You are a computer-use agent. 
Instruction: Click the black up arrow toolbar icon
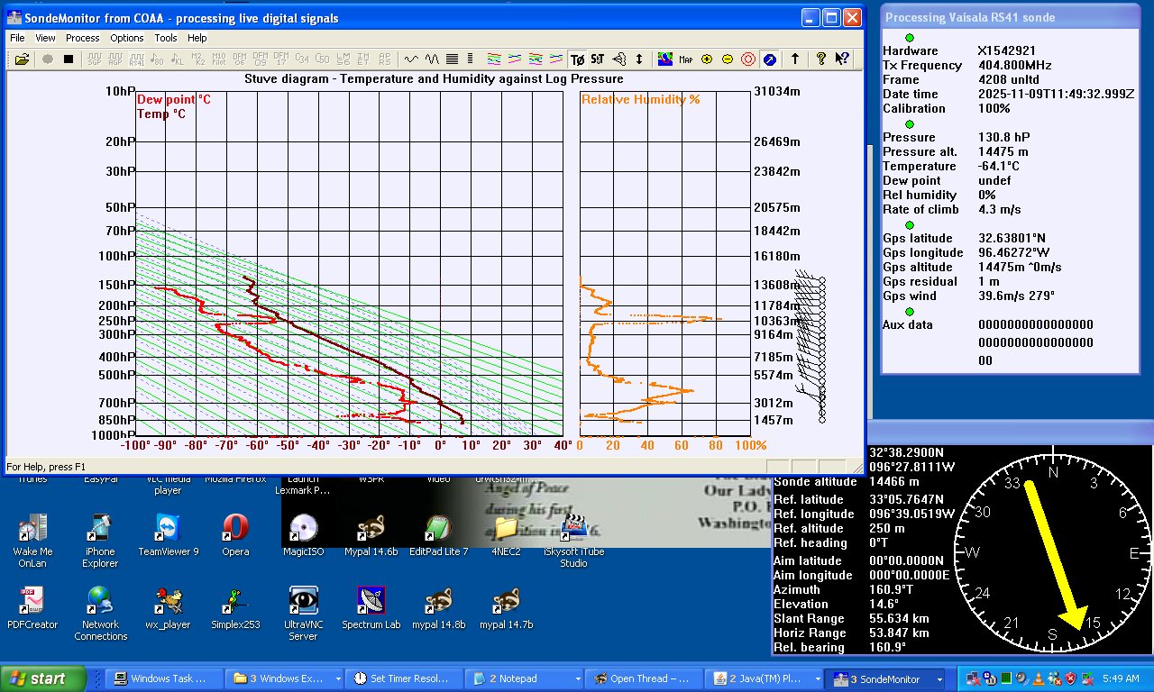click(x=795, y=59)
